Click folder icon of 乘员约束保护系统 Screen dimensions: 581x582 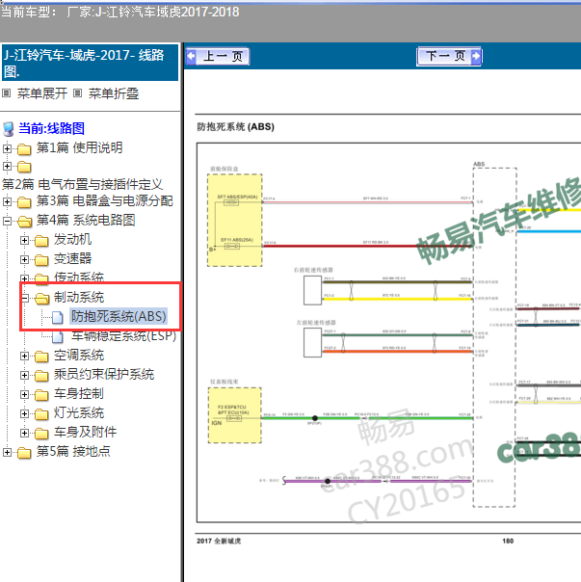[41, 376]
